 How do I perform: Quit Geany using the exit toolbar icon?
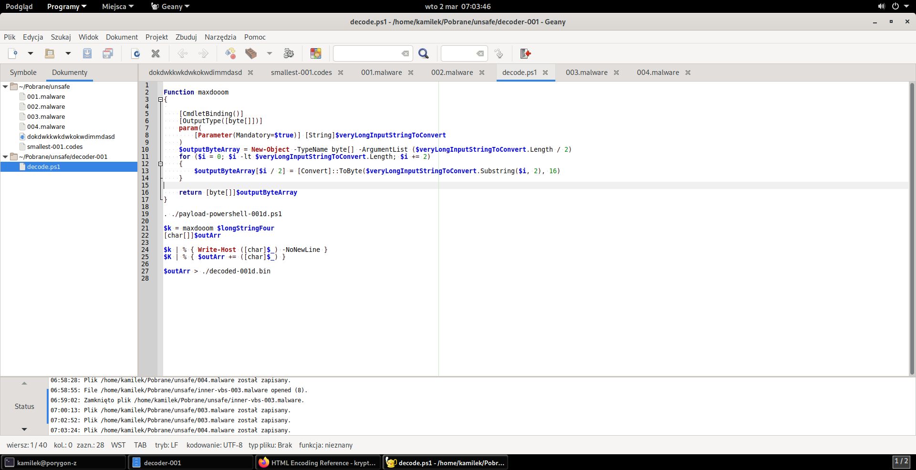525,53
